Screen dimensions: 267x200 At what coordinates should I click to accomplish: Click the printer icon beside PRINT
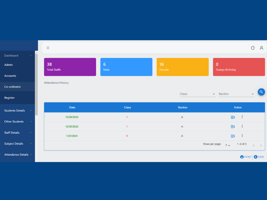pos(242,157)
